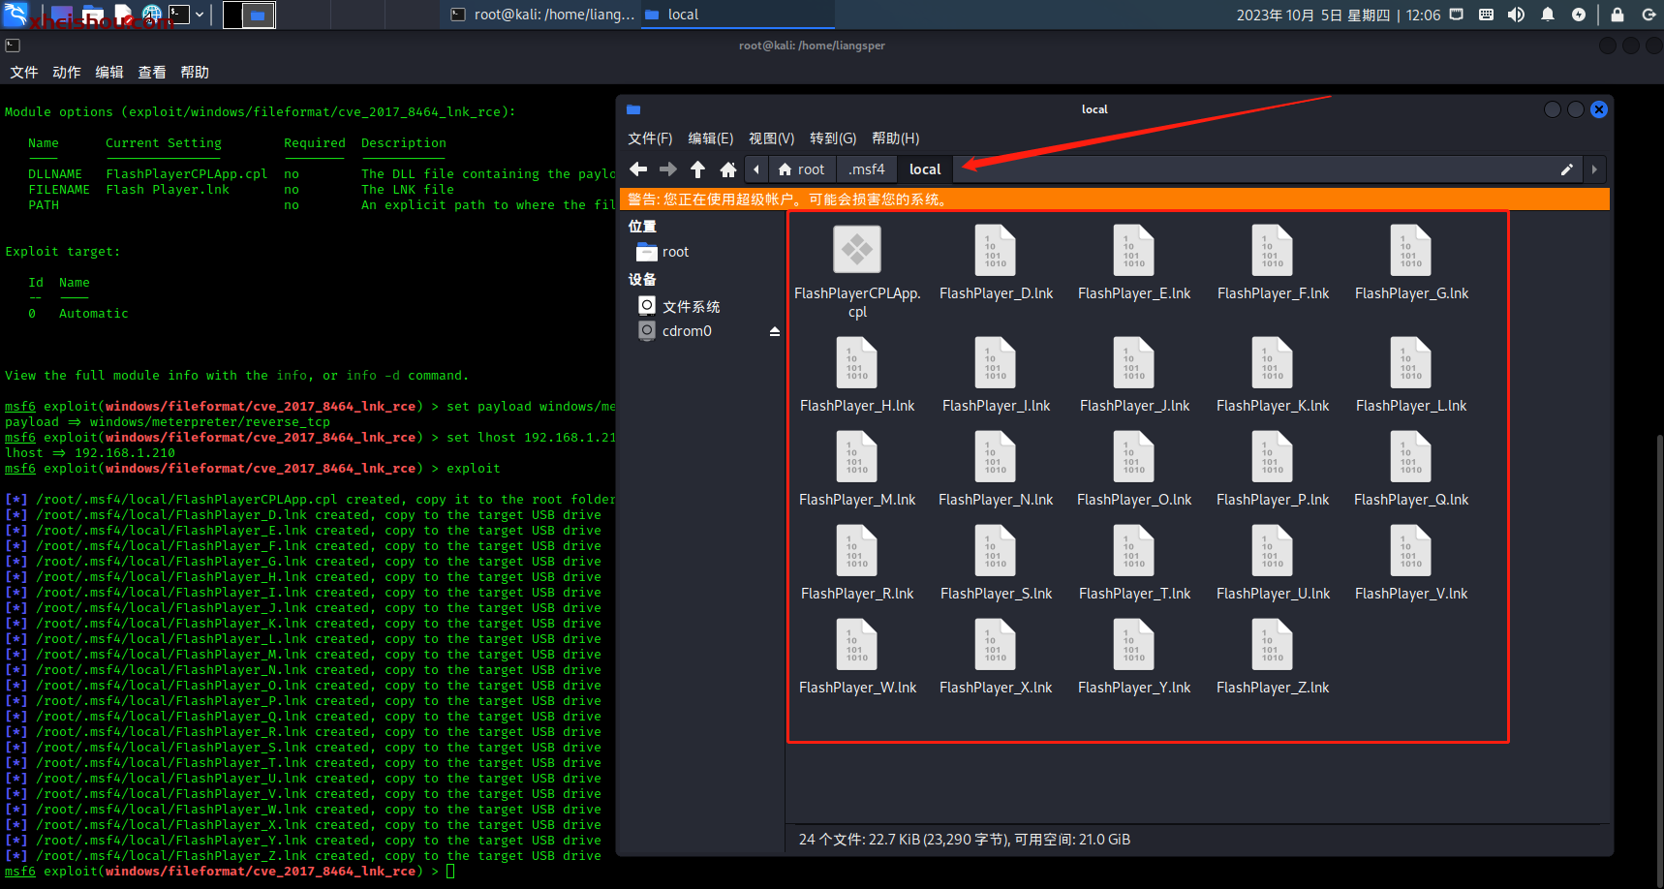Lock the screen with the padlock icon
Screen dimensions: 1664x889
(1618, 15)
